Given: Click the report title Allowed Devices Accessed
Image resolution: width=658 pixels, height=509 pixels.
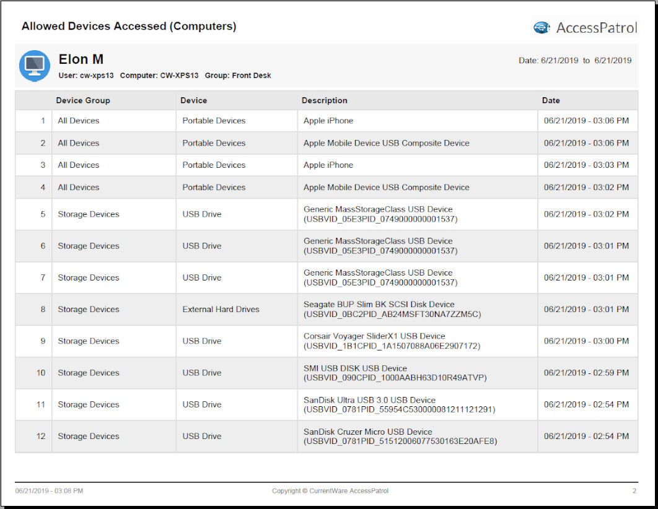Looking at the screenshot, I should [x=129, y=27].
